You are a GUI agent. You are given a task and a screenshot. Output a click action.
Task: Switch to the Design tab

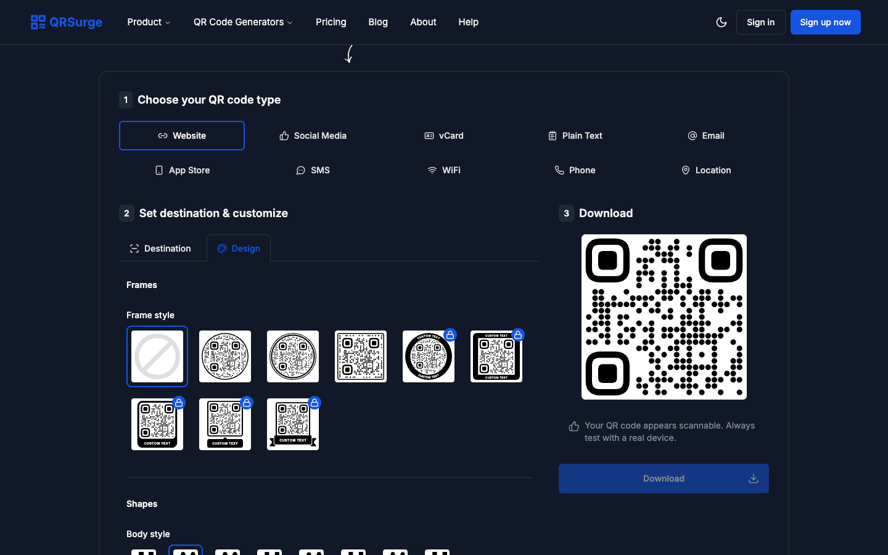click(x=239, y=249)
